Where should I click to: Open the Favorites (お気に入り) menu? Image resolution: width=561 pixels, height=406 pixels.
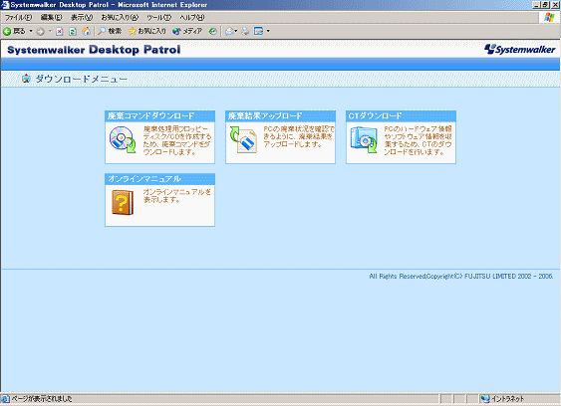[x=120, y=17]
